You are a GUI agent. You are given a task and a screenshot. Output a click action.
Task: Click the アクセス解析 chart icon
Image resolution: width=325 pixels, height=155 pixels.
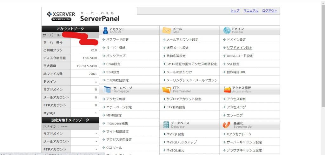(227, 90)
